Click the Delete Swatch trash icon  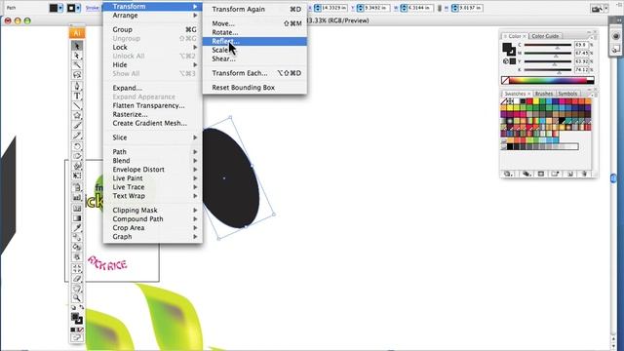coord(584,174)
